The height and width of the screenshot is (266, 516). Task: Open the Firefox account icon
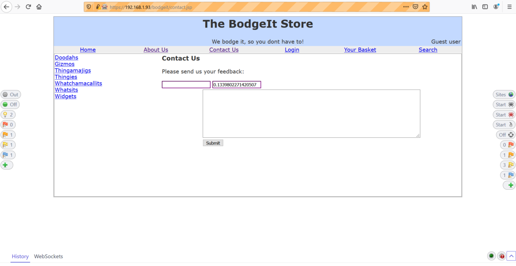[x=496, y=7]
